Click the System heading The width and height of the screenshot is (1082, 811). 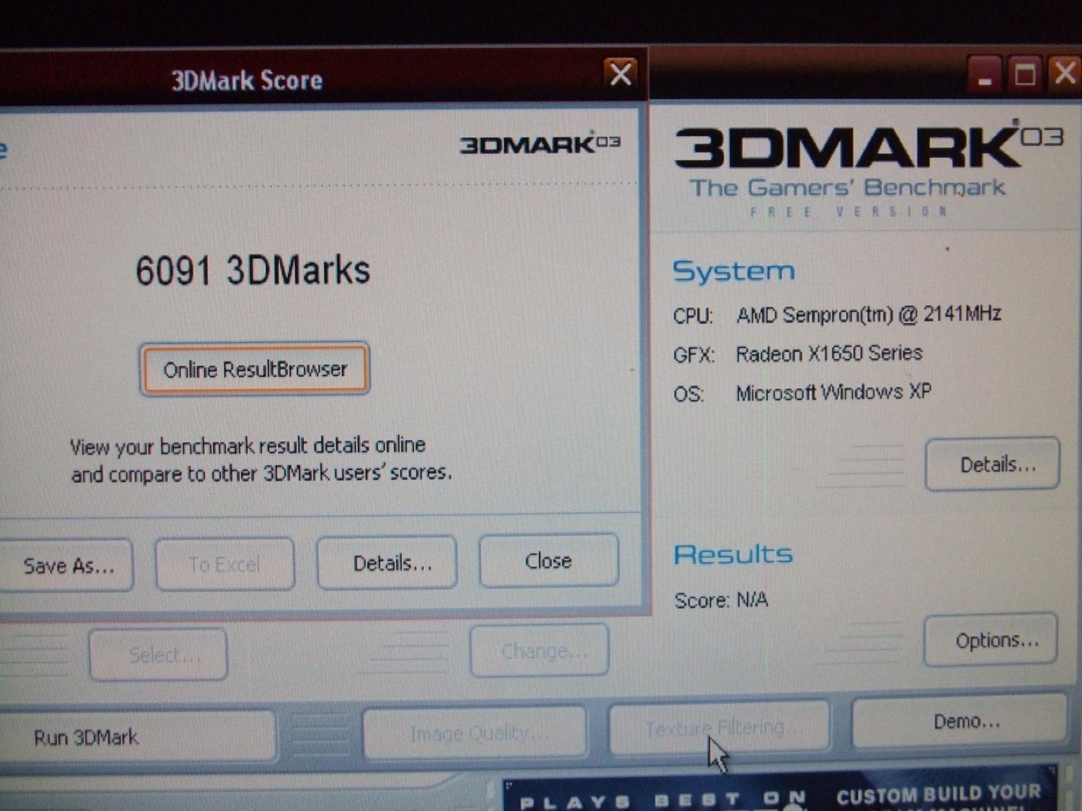coord(733,271)
